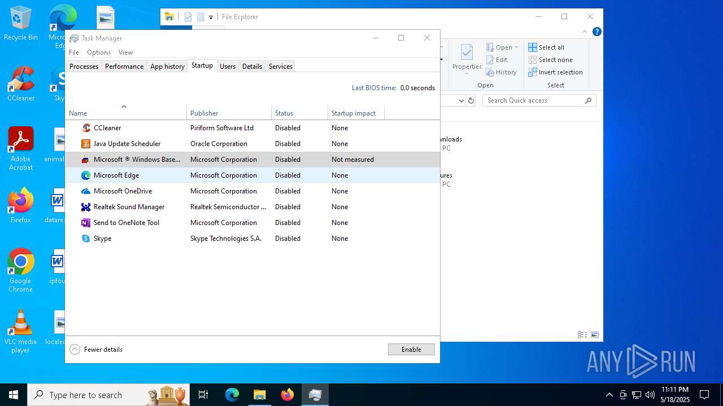Open the Recycle Bin desktop icon
Viewport: 723px width, 406px height.
tap(21, 24)
